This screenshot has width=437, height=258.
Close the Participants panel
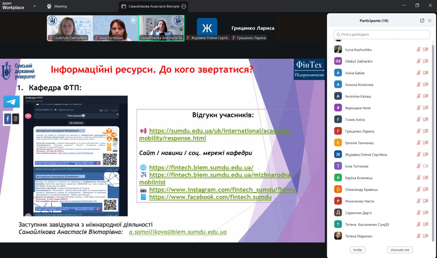tap(429, 20)
